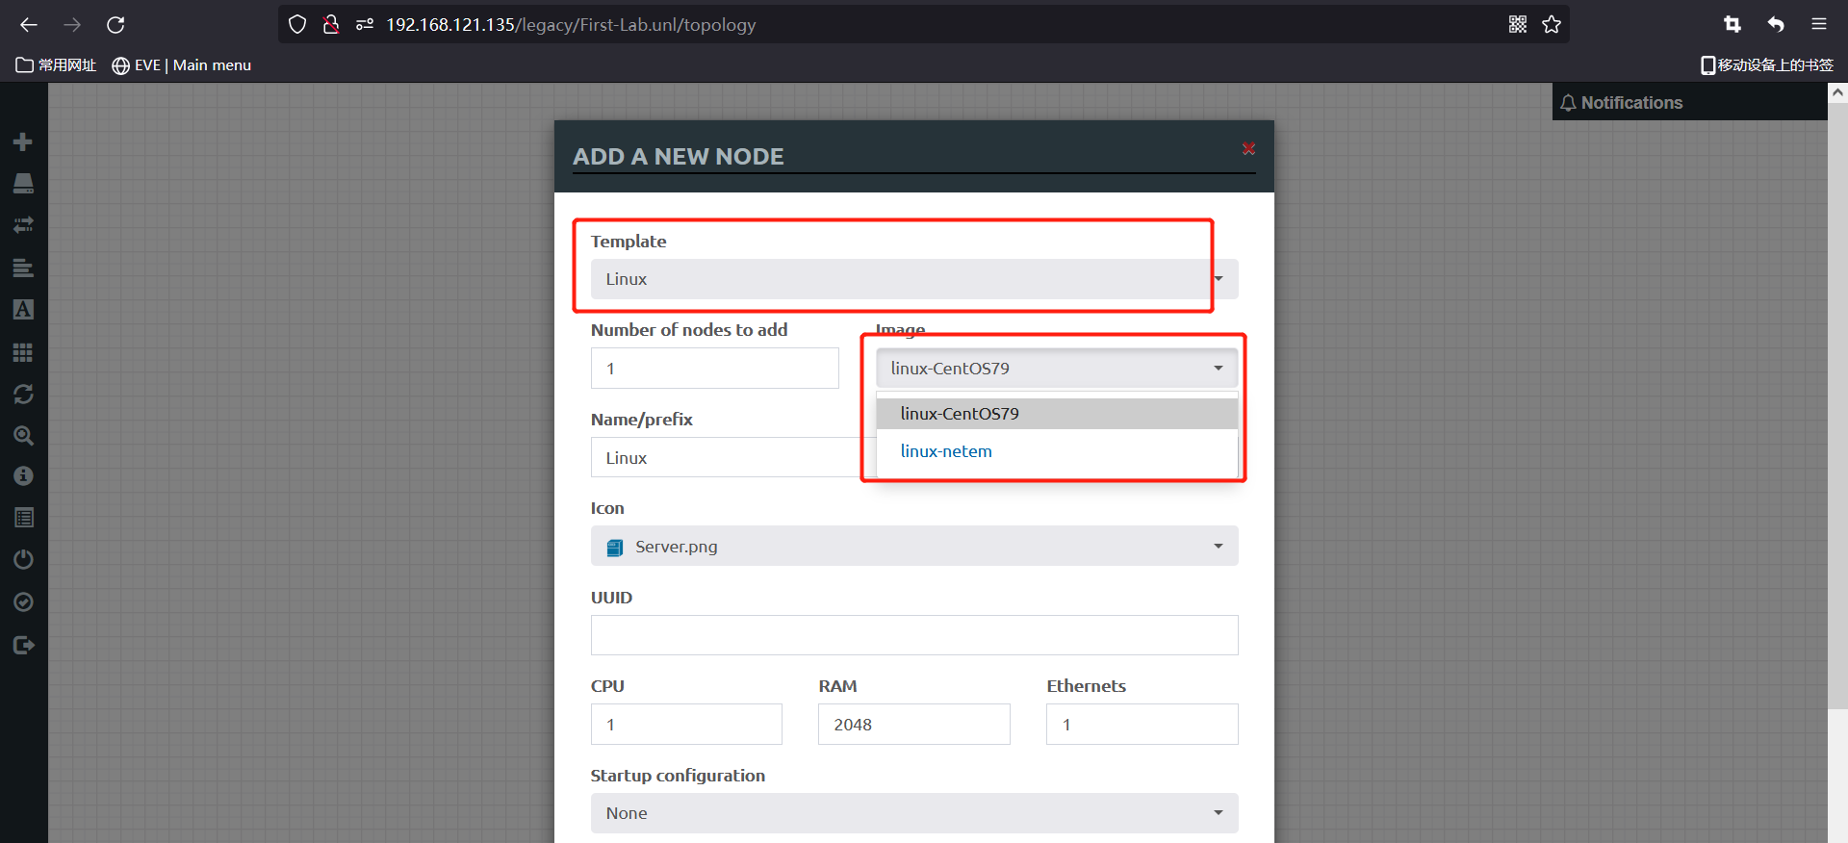Open the Nodes list sidebar icon

tap(23, 184)
